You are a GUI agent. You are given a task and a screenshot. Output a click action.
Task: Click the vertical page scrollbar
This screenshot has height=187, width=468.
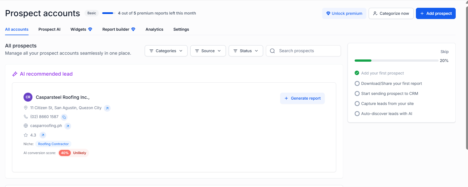467,78
